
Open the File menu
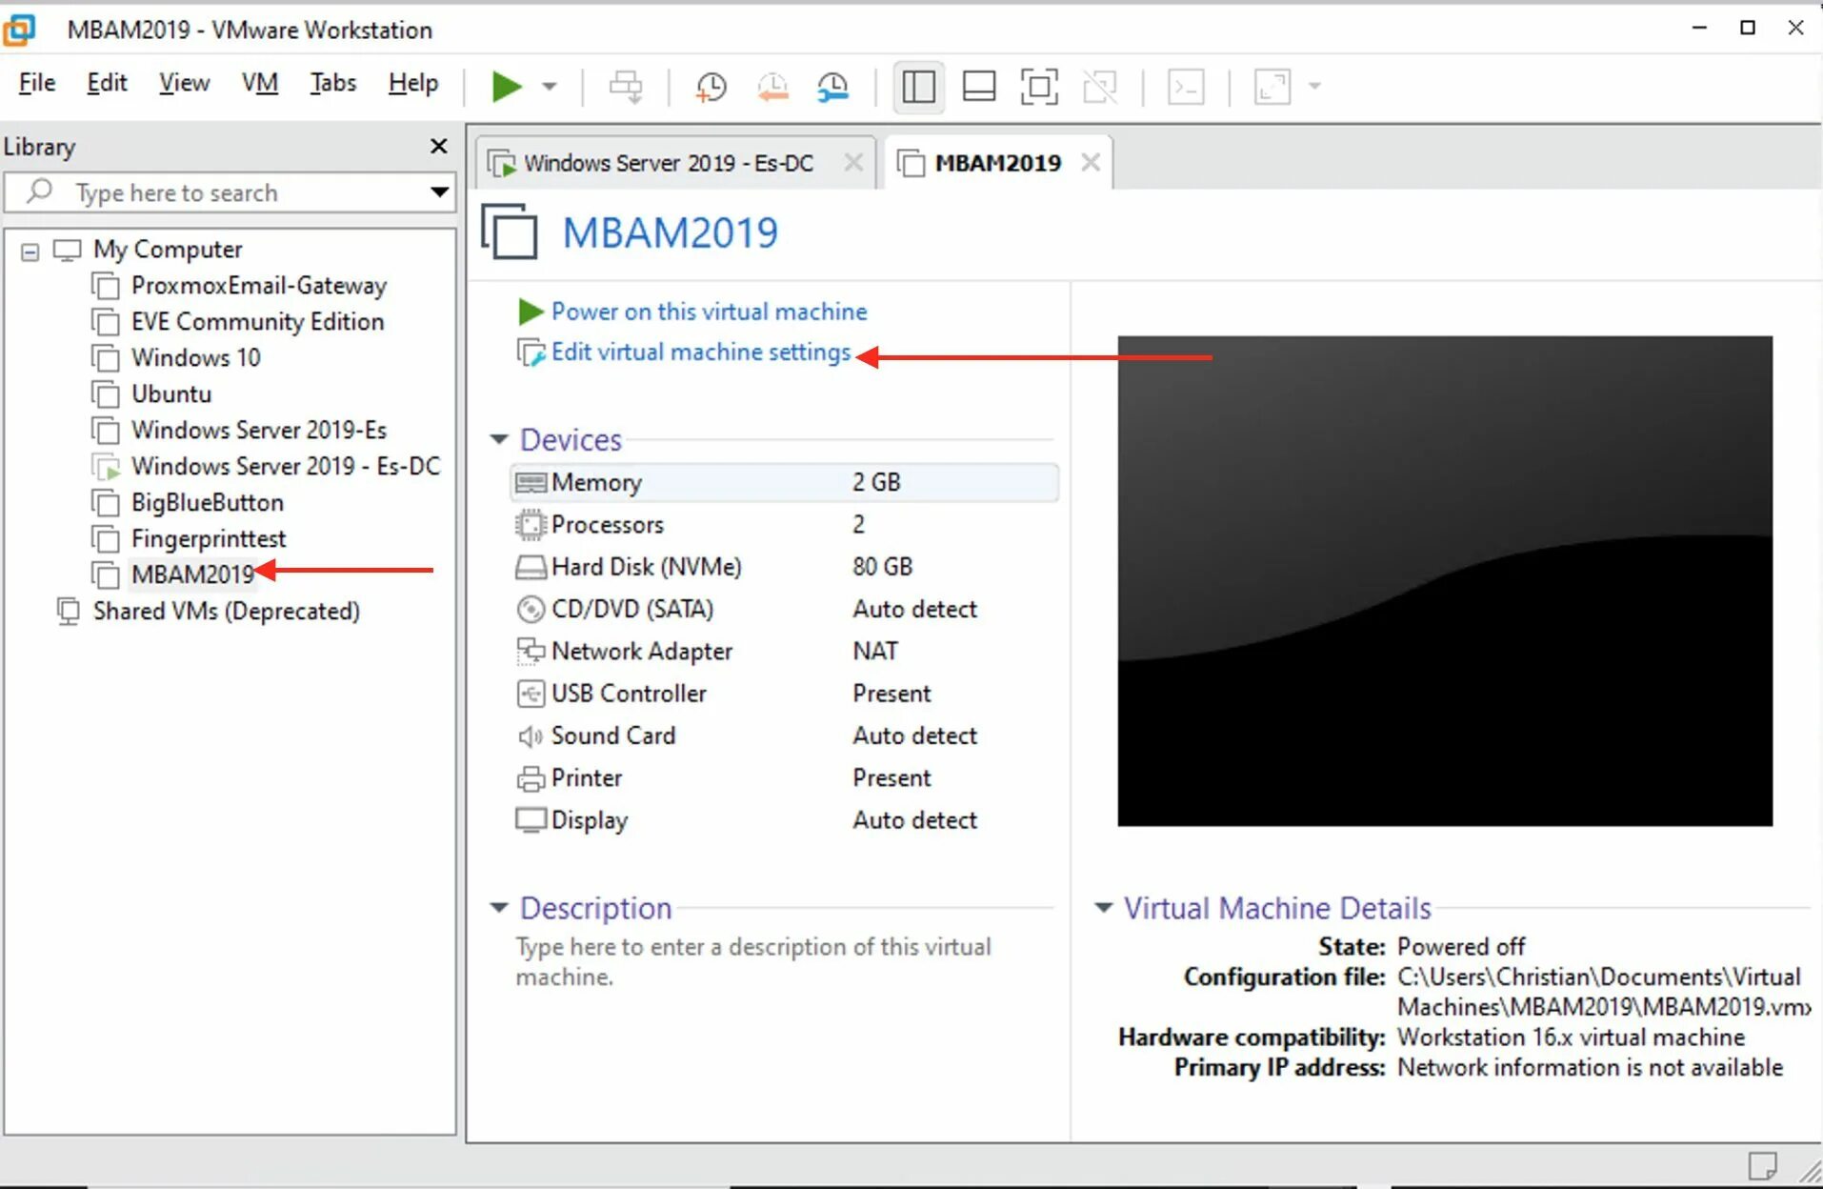coord(37,83)
